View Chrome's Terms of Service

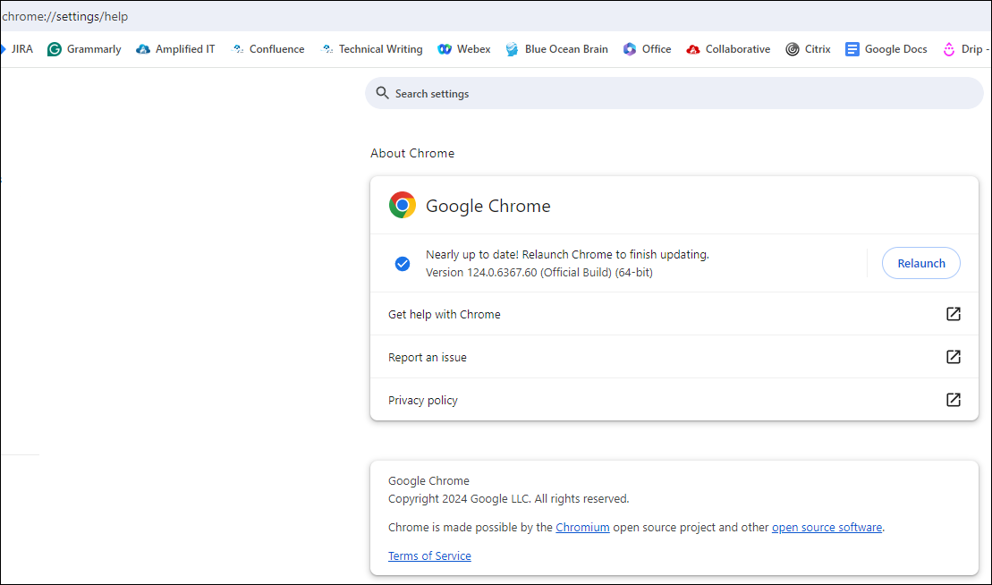pyautogui.click(x=429, y=555)
